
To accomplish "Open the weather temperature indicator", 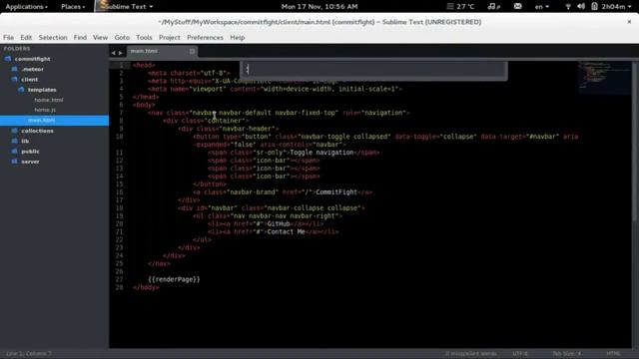I will 461,7.
